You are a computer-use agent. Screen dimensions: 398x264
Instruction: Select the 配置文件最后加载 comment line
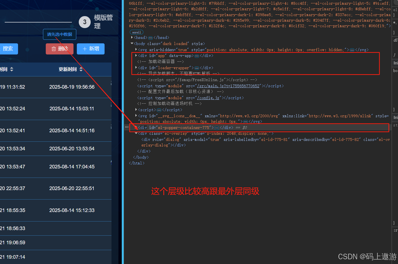pos(180,92)
